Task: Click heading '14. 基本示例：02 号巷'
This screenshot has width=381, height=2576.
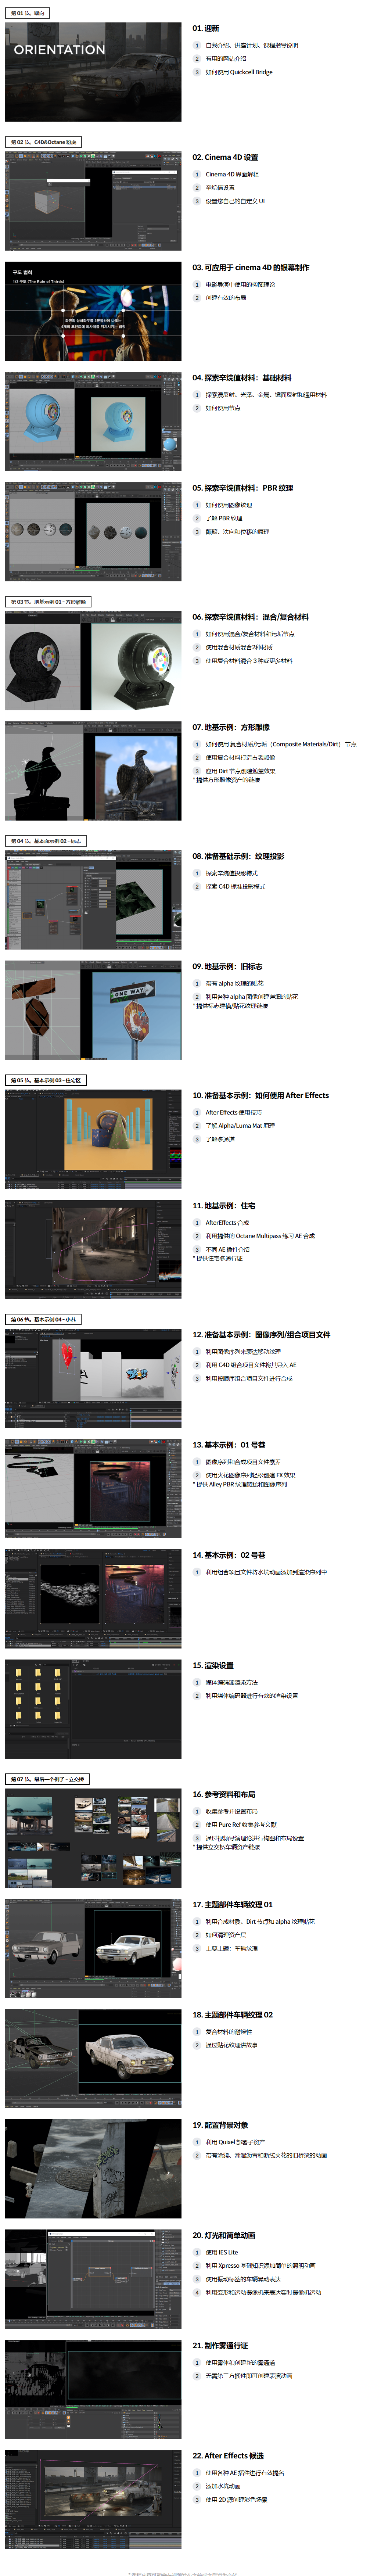Action: pyautogui.click(x=229, y=1555)
